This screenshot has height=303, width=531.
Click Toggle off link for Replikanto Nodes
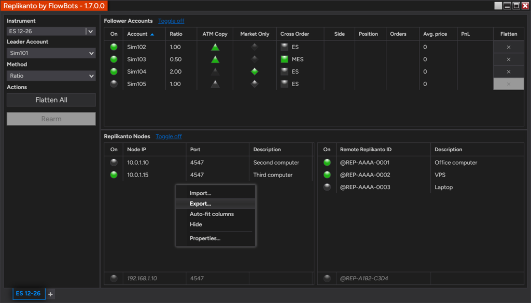[x=169, y=137]
